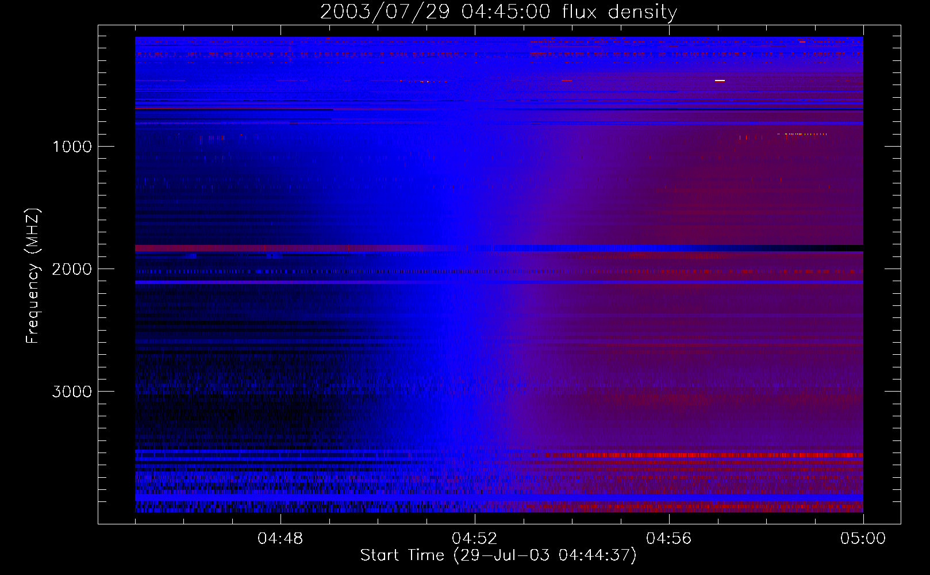Click the 1000 frequency tick label
This screenshot has height=575, width=930.
tap(72, 147)
